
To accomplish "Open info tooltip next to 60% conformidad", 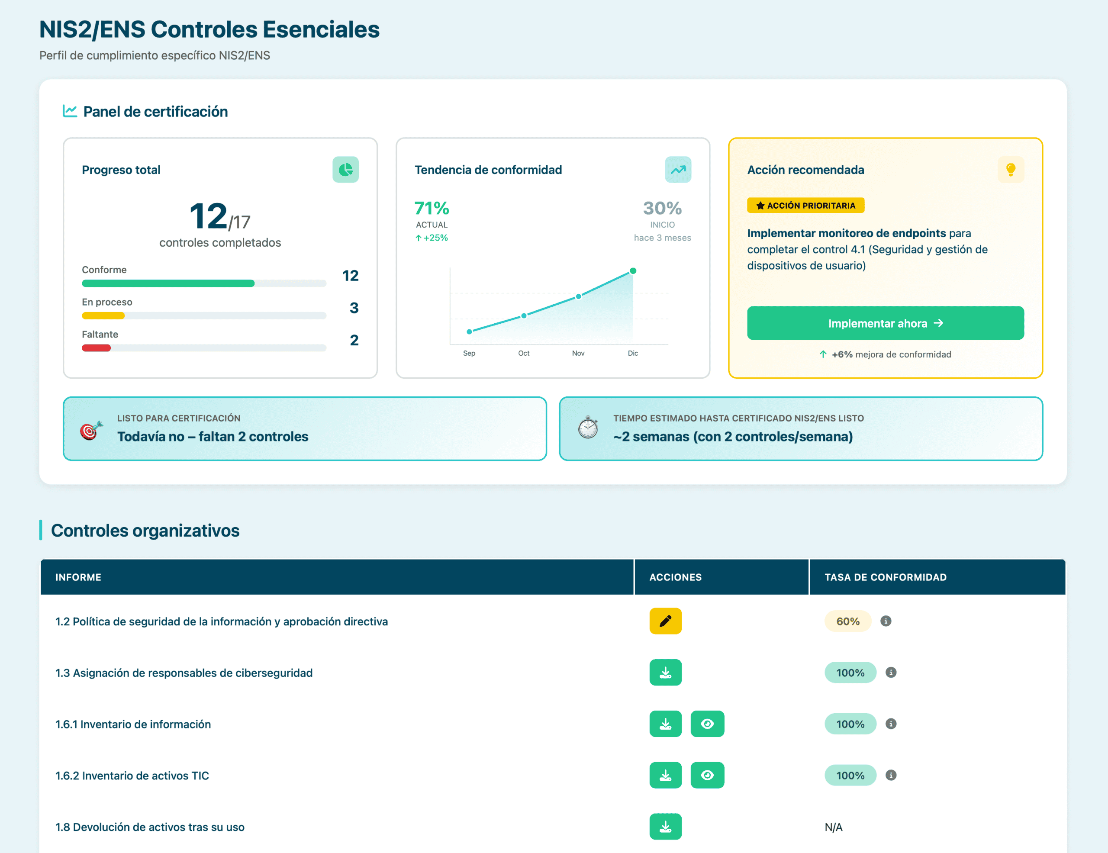I will coord(886,621).
